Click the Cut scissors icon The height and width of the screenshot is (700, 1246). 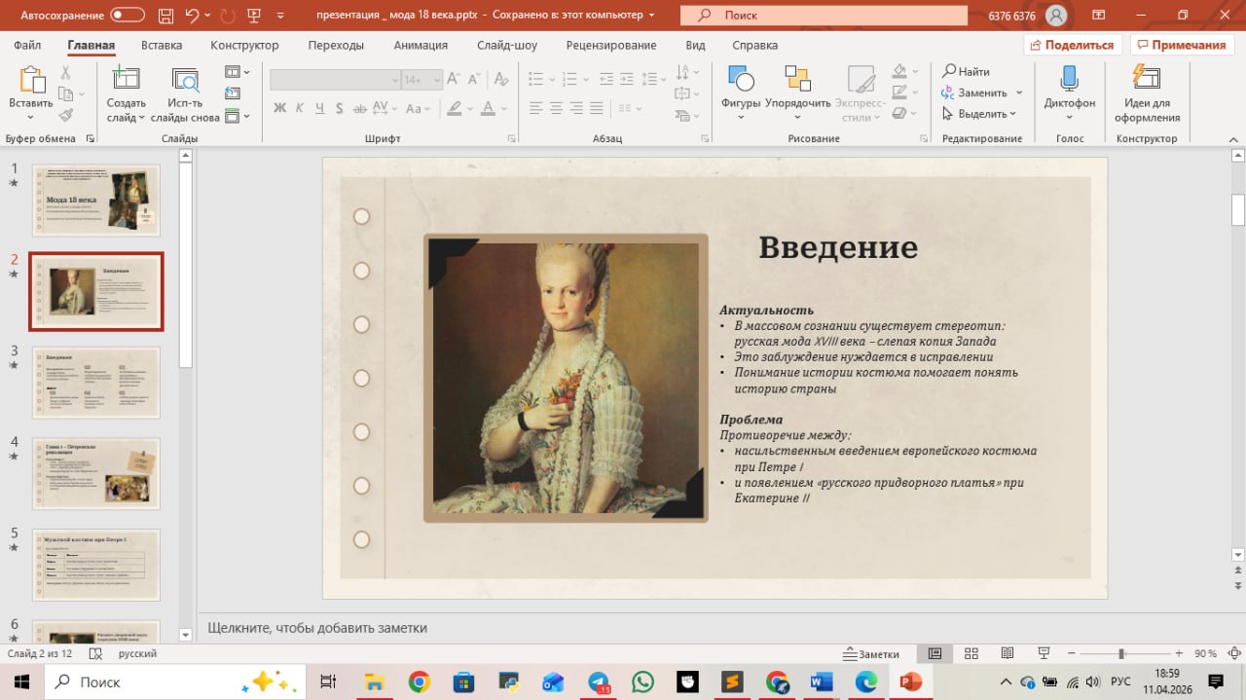tap(66, 73)
